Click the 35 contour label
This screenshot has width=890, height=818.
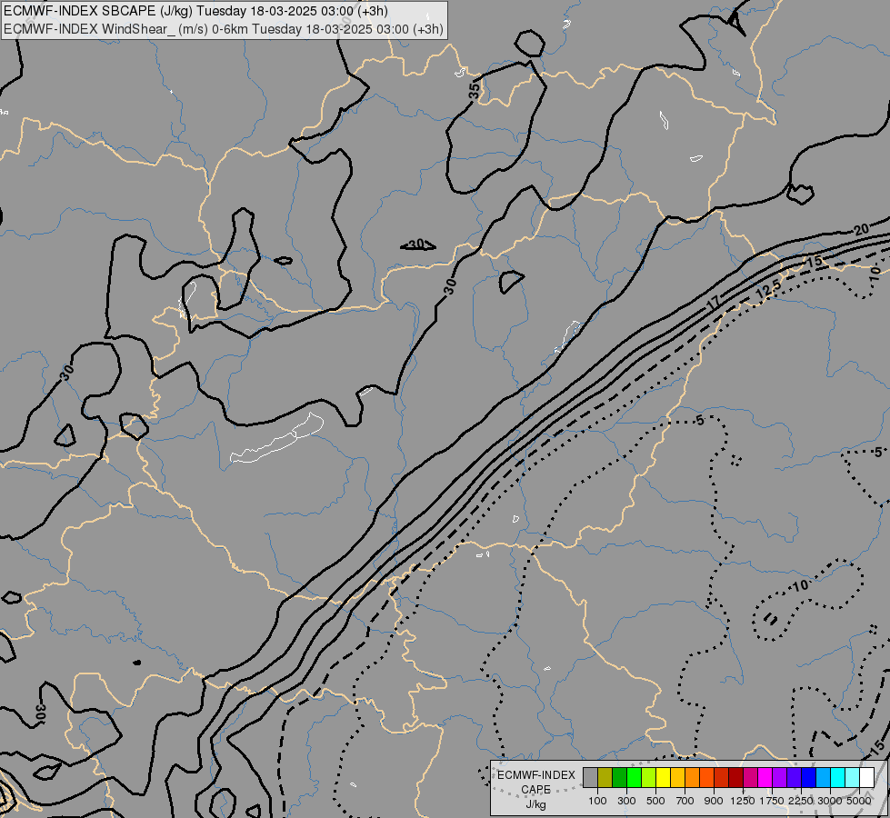coord(475,90)
